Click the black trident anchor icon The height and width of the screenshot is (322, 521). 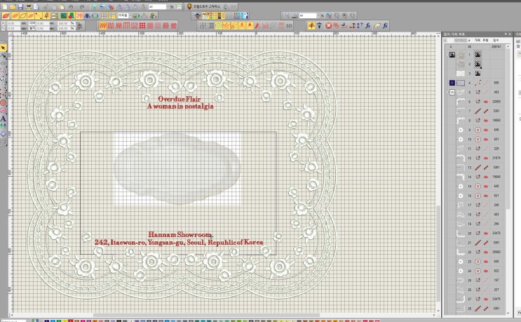click(319, 25)
